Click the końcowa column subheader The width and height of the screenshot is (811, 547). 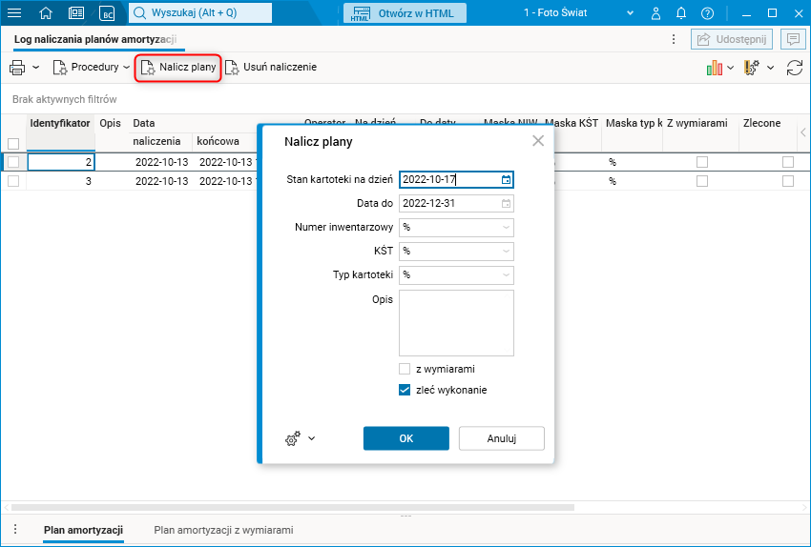pos(218,141)
